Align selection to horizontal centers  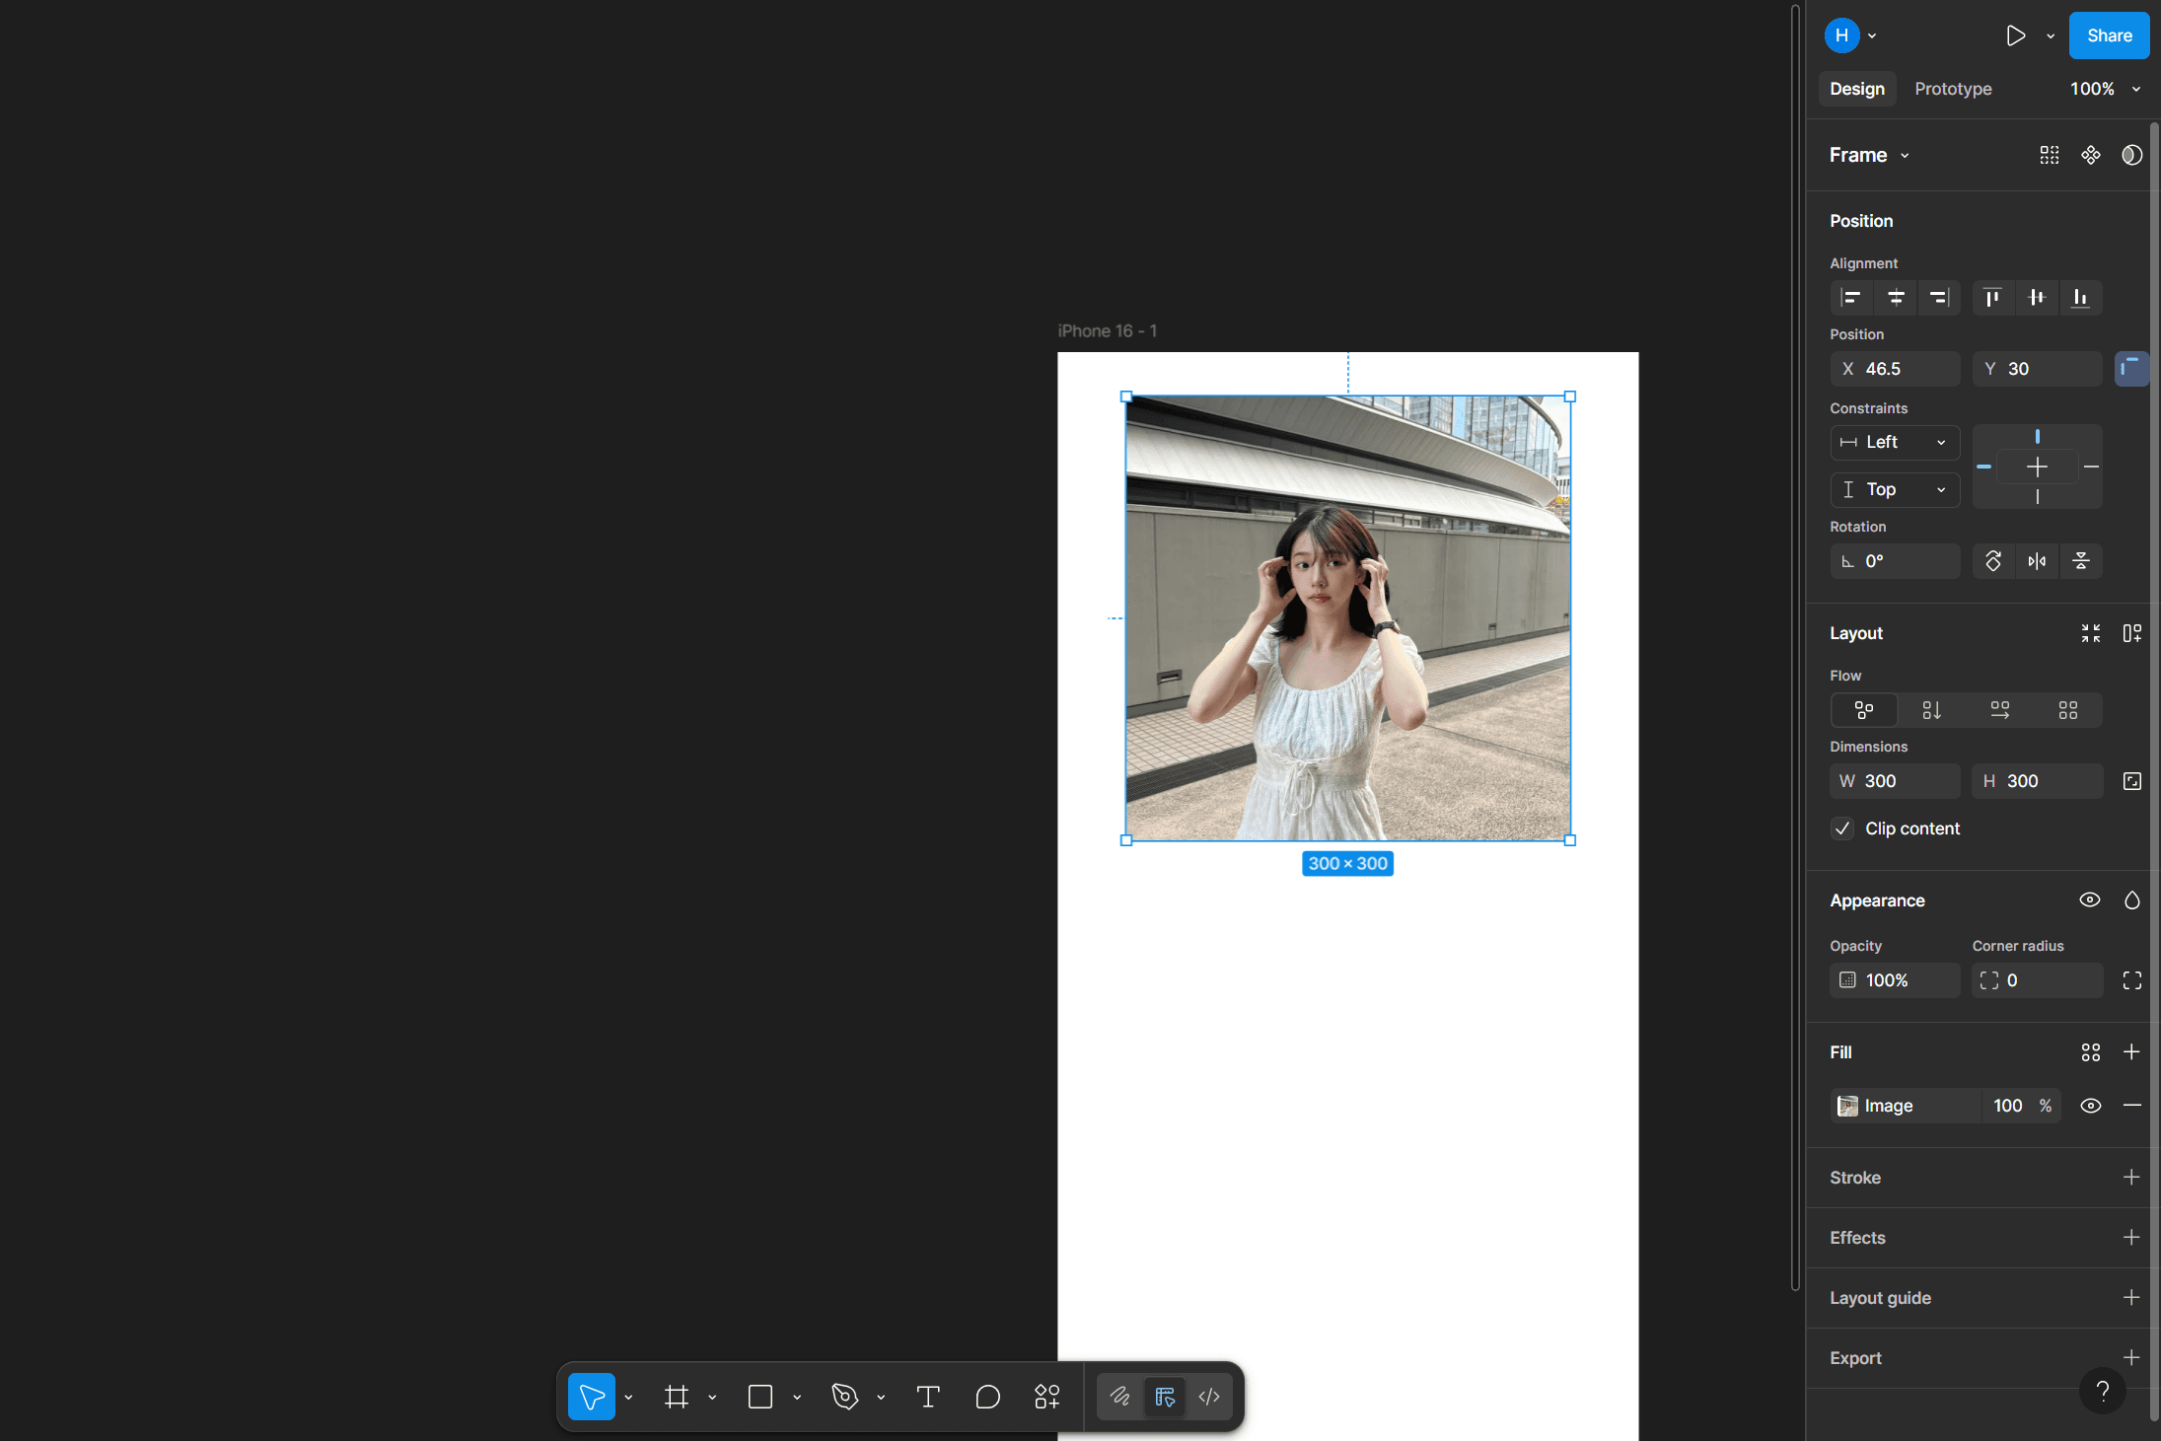pos(1896,298)
